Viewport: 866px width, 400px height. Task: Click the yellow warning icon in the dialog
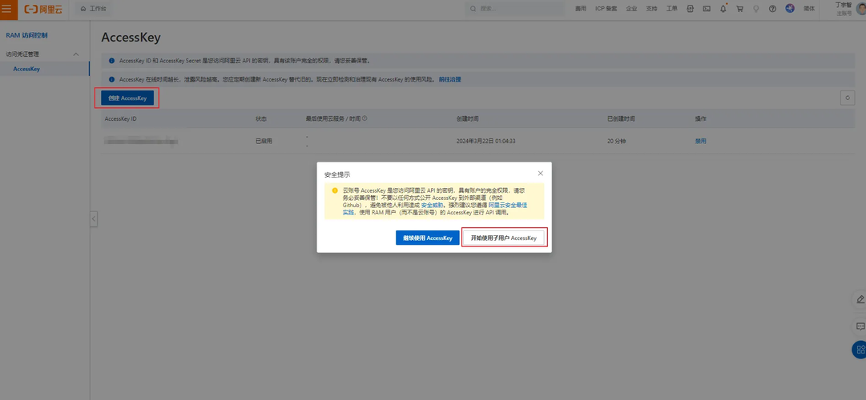click(x=335, y=190)
